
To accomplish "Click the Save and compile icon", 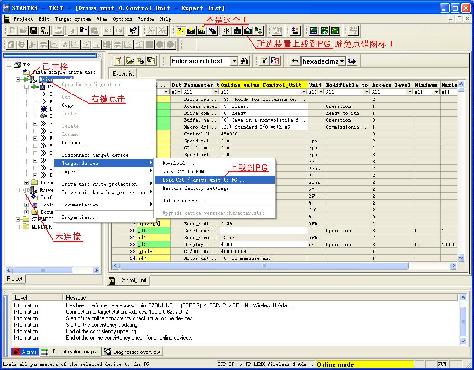I will [x=44, y=30].
